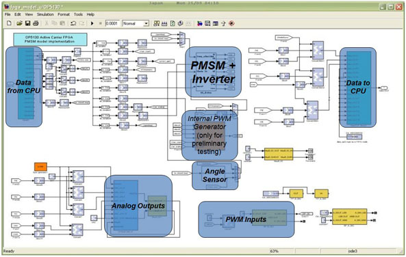Image resolution: width=406 pixels, height=257 pixels.
Task: Click the Build All toolbar icon
Action: (x=164, y=23)
